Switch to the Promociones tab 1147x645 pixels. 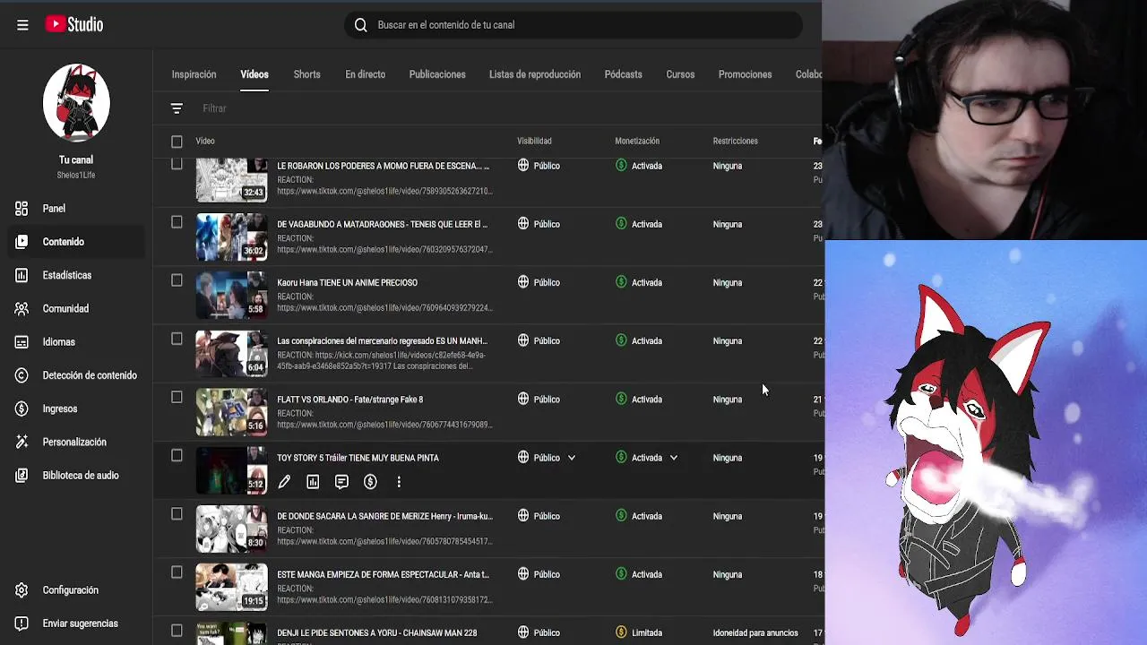(745, 74)
